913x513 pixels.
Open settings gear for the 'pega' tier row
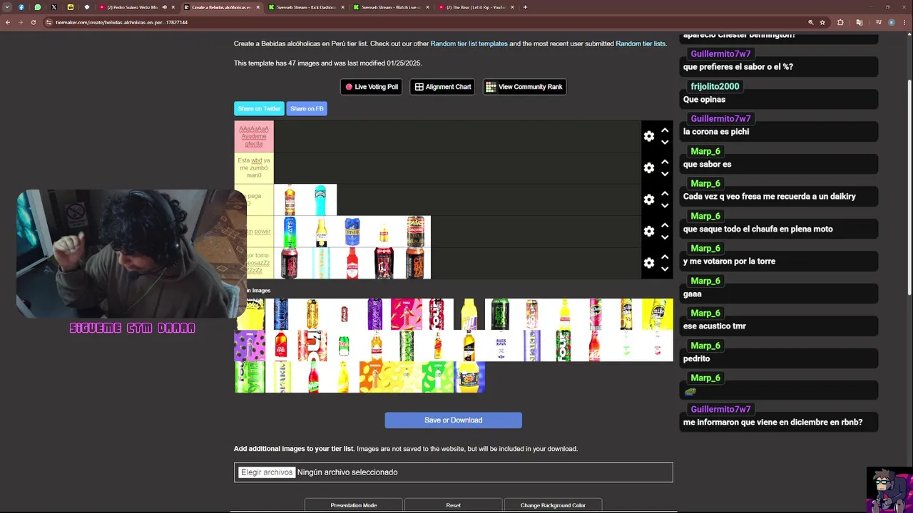648,199
